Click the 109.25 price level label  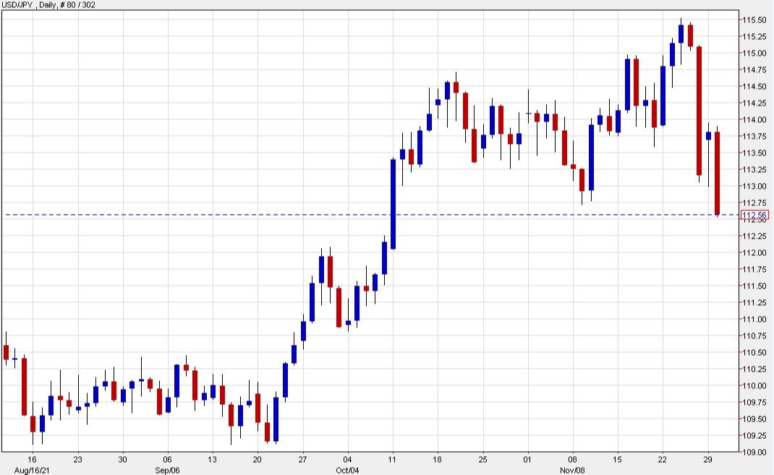[754, 436]
